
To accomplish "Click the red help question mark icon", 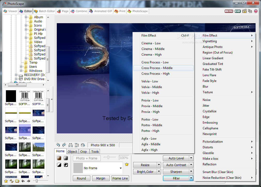I will 256,11.
